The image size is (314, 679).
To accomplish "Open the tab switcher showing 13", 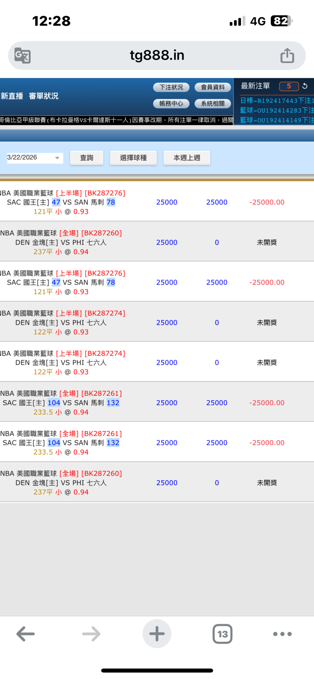I will point(222,634).
